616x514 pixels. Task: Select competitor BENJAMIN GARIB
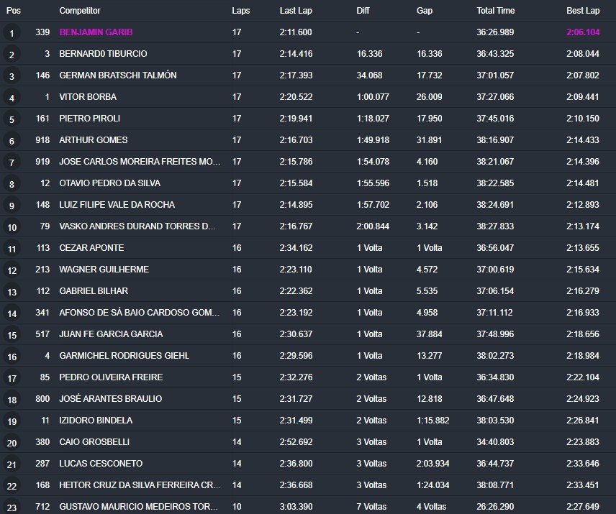click(96, 32)
